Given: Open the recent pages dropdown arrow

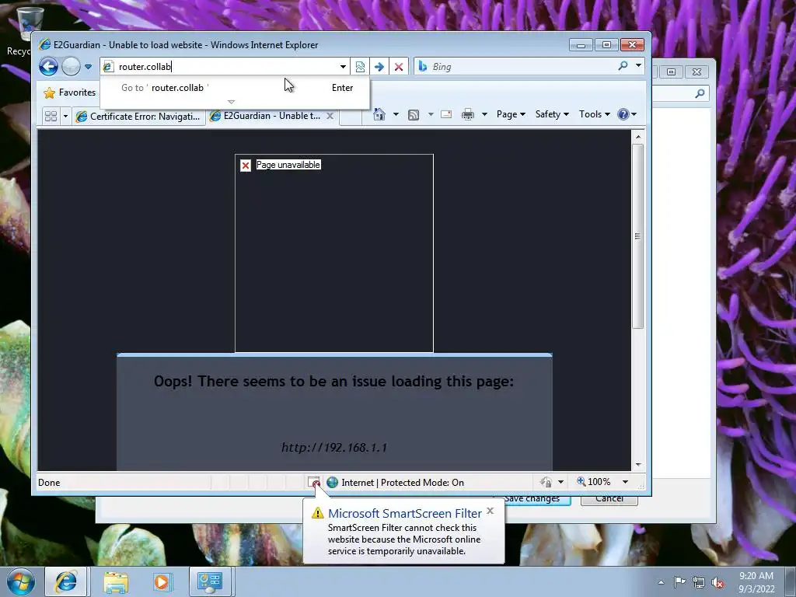Looking at the screenshot, I should click(x=88, y=67).
